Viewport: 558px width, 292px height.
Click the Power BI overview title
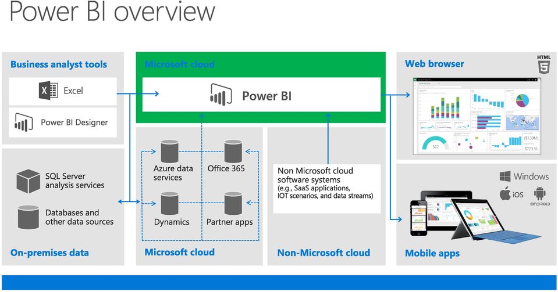coord(112,12)
